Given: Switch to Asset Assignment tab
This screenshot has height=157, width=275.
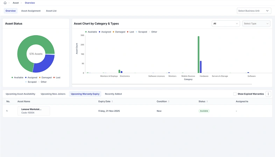Looking at the screenshot, I should pyautogui.click(x=31, y=11).
